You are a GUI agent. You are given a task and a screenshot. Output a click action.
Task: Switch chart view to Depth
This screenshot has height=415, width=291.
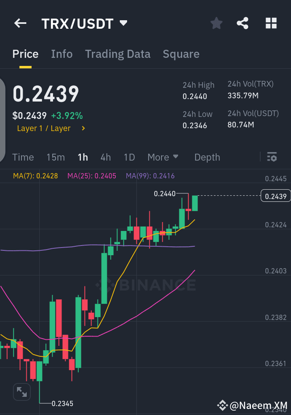[x=207, y=157]
